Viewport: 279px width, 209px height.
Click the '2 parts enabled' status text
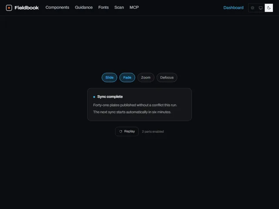coord(153,131)
